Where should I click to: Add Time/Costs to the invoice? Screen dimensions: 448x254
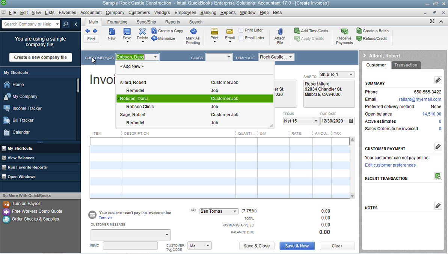[x=311, y=31]
